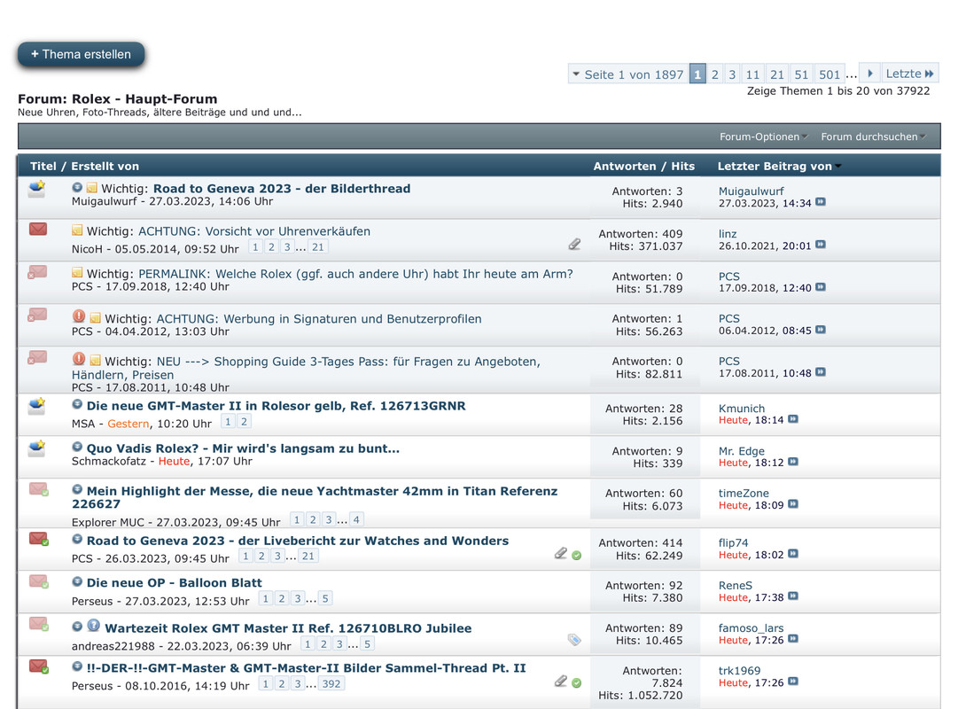958x709 pixels.
Task: Go to last post icon by ReneS
Action: point(793,596)
